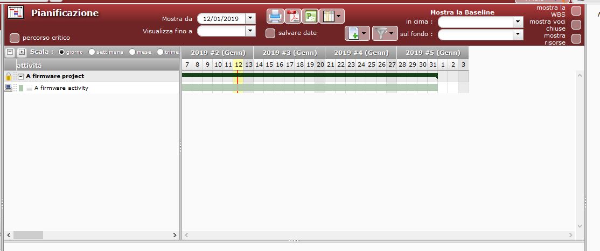Click the padlock icon on firmware project
This screenshot has width=600, height=251.
click(8, 76)
